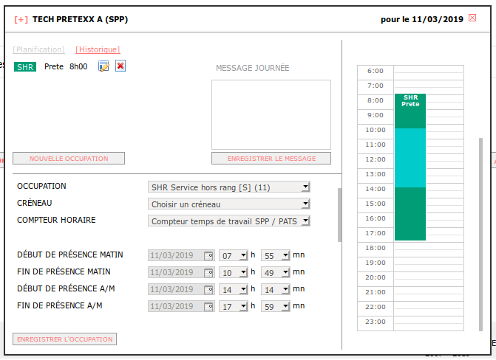Open hour dropdown for Fin de présence matin
The width and height of the screenshot is (496, 360).
(x=233, y=272)
